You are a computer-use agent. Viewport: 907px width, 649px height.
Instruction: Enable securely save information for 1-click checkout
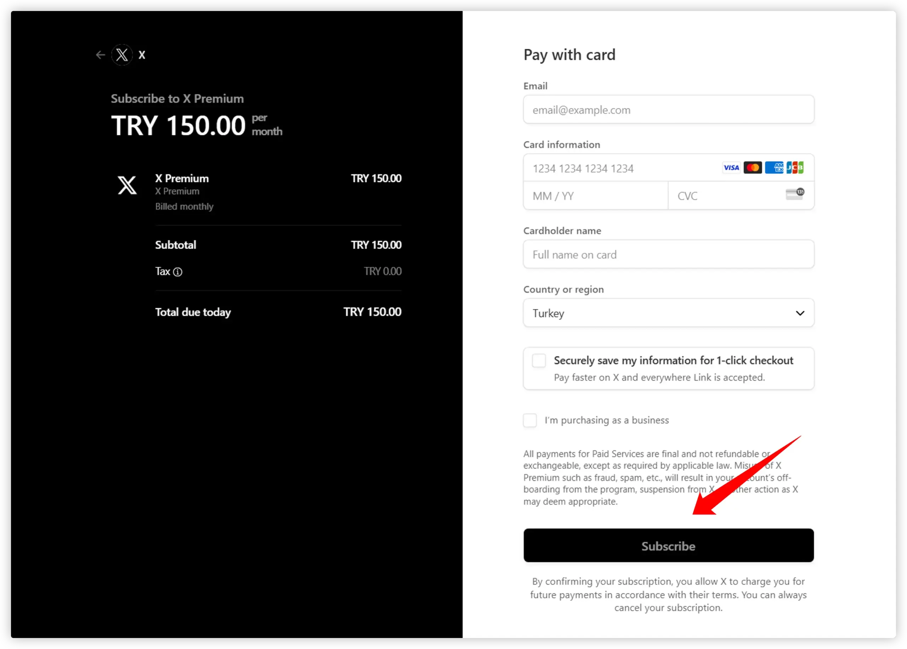click(x=539, y=361)
